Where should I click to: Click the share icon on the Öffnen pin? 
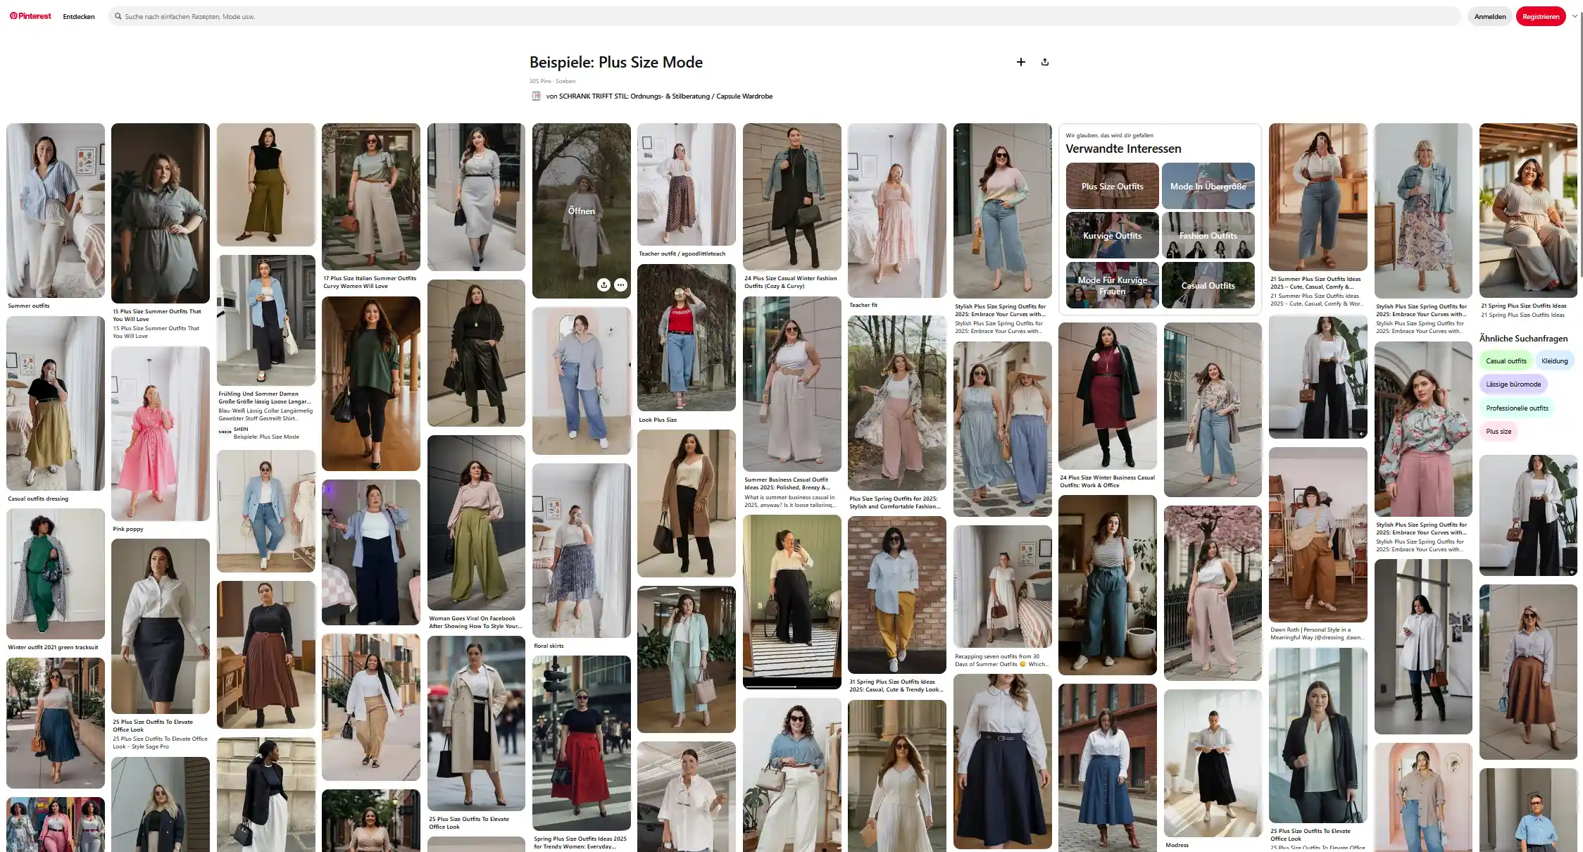(x=603, y=284)
